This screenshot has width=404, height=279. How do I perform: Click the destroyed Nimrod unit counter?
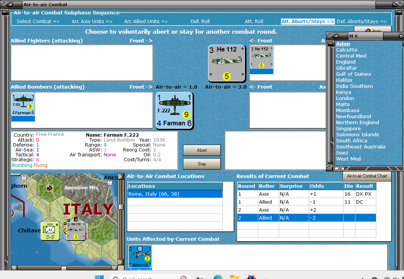tap(140, 257)
